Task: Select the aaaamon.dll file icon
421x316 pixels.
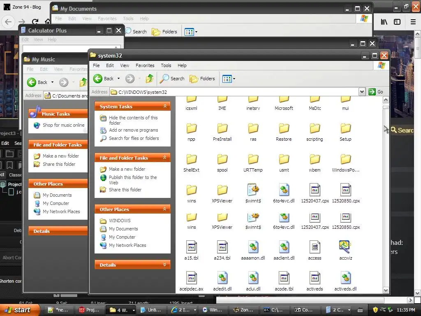Action: coord(253,247)
